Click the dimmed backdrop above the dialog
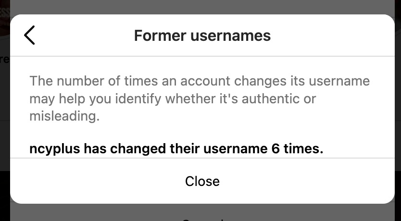The height and width of the screenshot is (221, 401). [202, 7]
